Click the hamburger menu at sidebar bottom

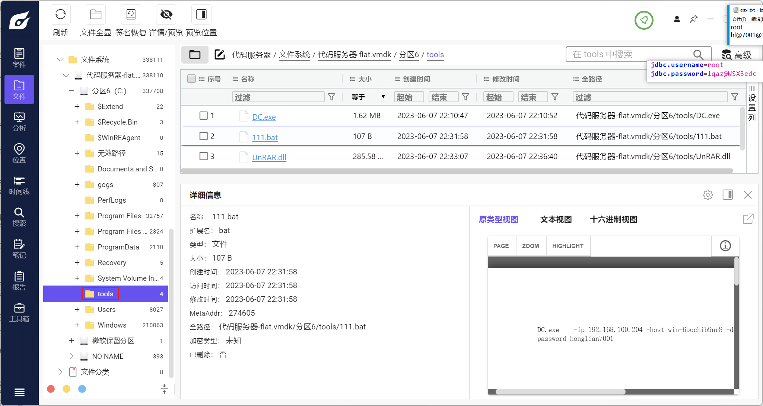tap(19, 392)
